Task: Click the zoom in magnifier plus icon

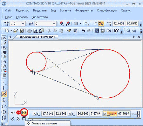Action: pyautogui.click(x=134, y=31)
